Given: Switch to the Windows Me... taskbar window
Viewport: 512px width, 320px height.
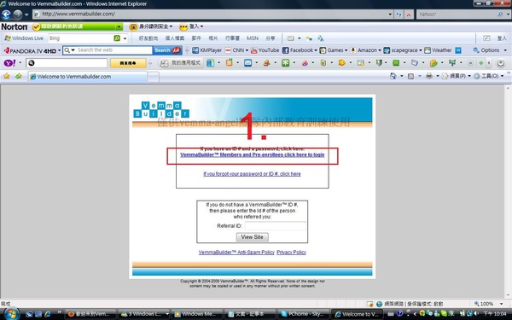Looking at the screenshot, I should pos(197,314).
